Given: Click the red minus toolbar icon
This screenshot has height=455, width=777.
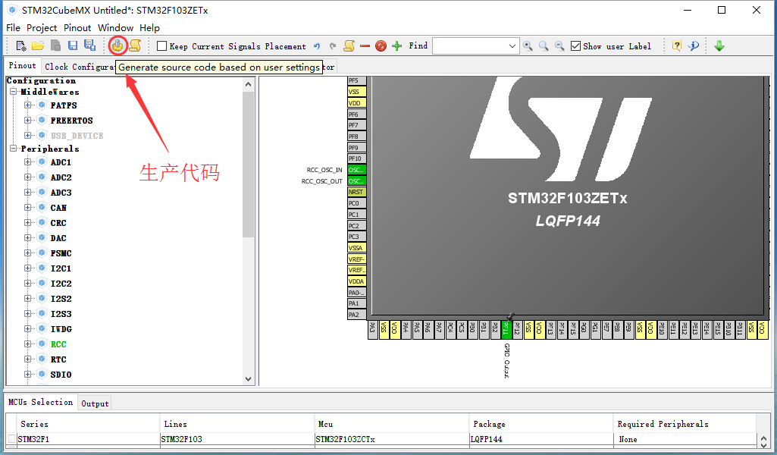Looking at the screenshot, I should (365, 46).
